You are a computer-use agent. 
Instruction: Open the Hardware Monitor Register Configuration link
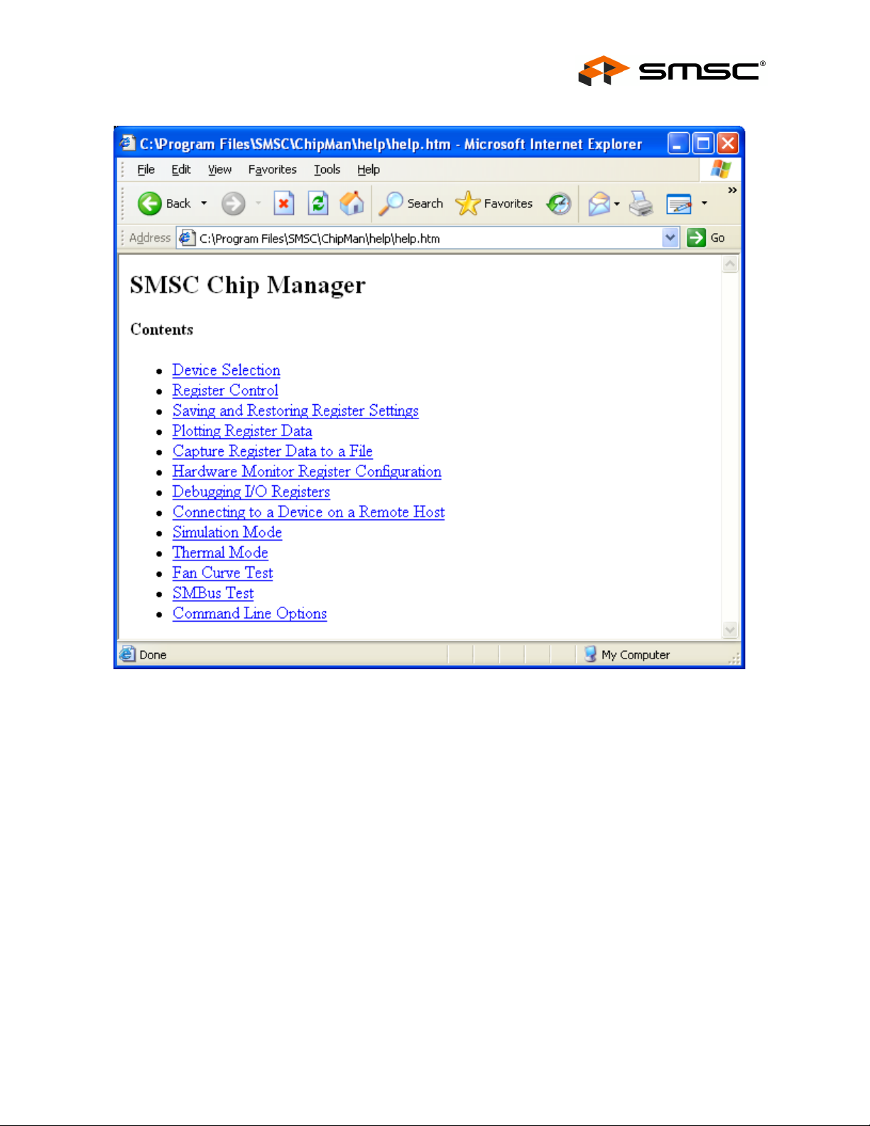point(307,472)
